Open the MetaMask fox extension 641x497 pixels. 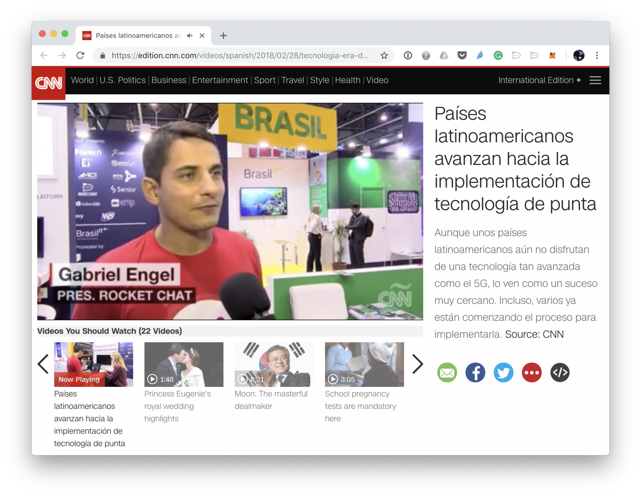(552, 56)
